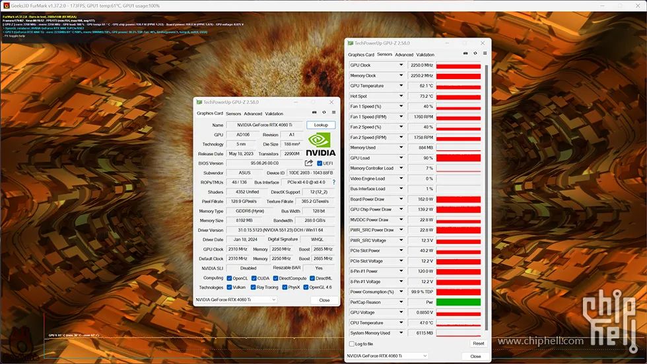Click the NVIDIA logo in GPU-Z
Viewport: 647px width, 364px height.
point(321,144)
